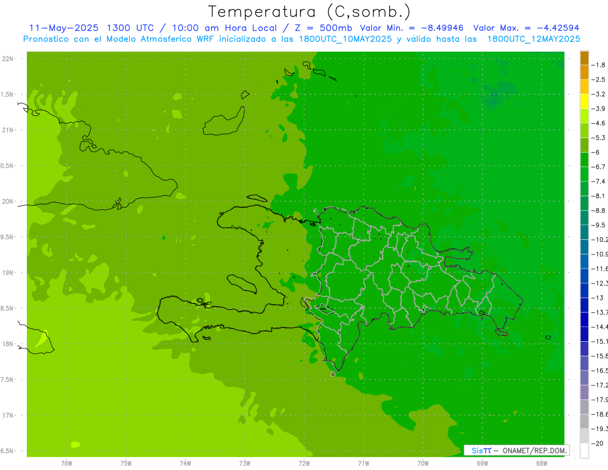Click the "73W" longitude axis label

(244, 463)
